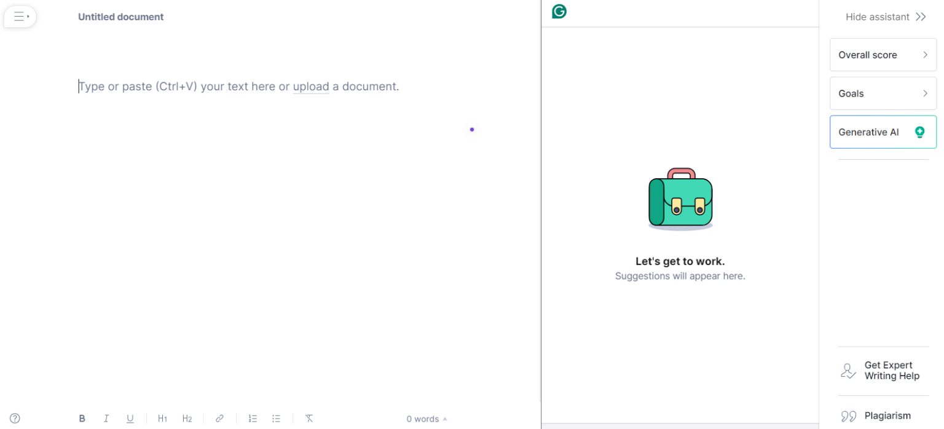
Task: Hide the assistant panel
Action: (x=885, y=17)
